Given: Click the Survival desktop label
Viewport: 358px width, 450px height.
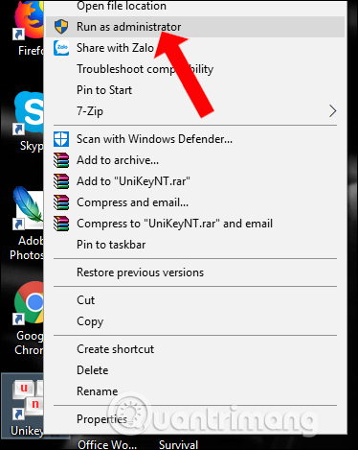Looking at the screenshot, I should [x=178, y=444].
